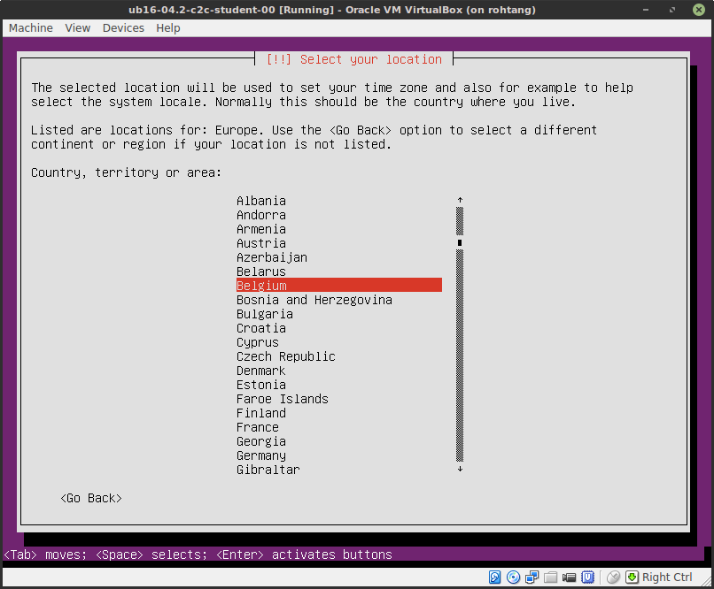The width and height of the screenshot is (714, 589).
Task: Select Belarus from the country list
Action: coord(260,271)
